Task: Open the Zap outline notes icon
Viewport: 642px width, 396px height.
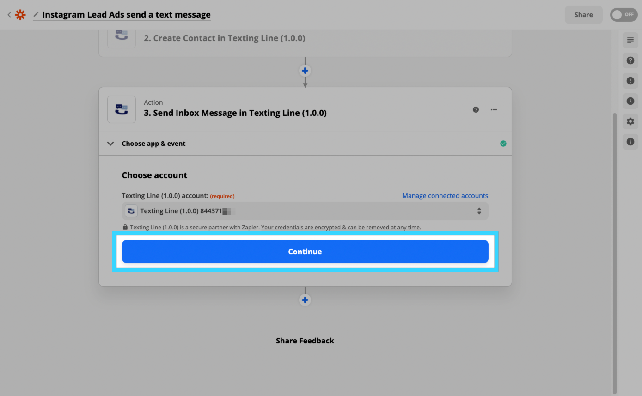Action: pos(630,40)
